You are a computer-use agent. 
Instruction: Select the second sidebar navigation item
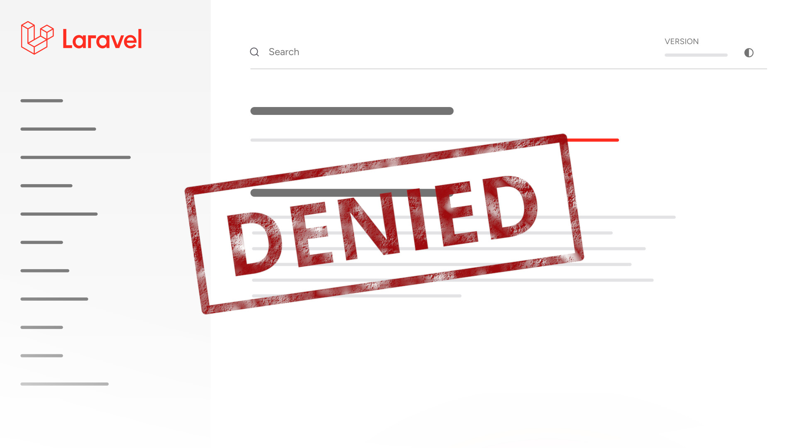click(x=58, y=129)
